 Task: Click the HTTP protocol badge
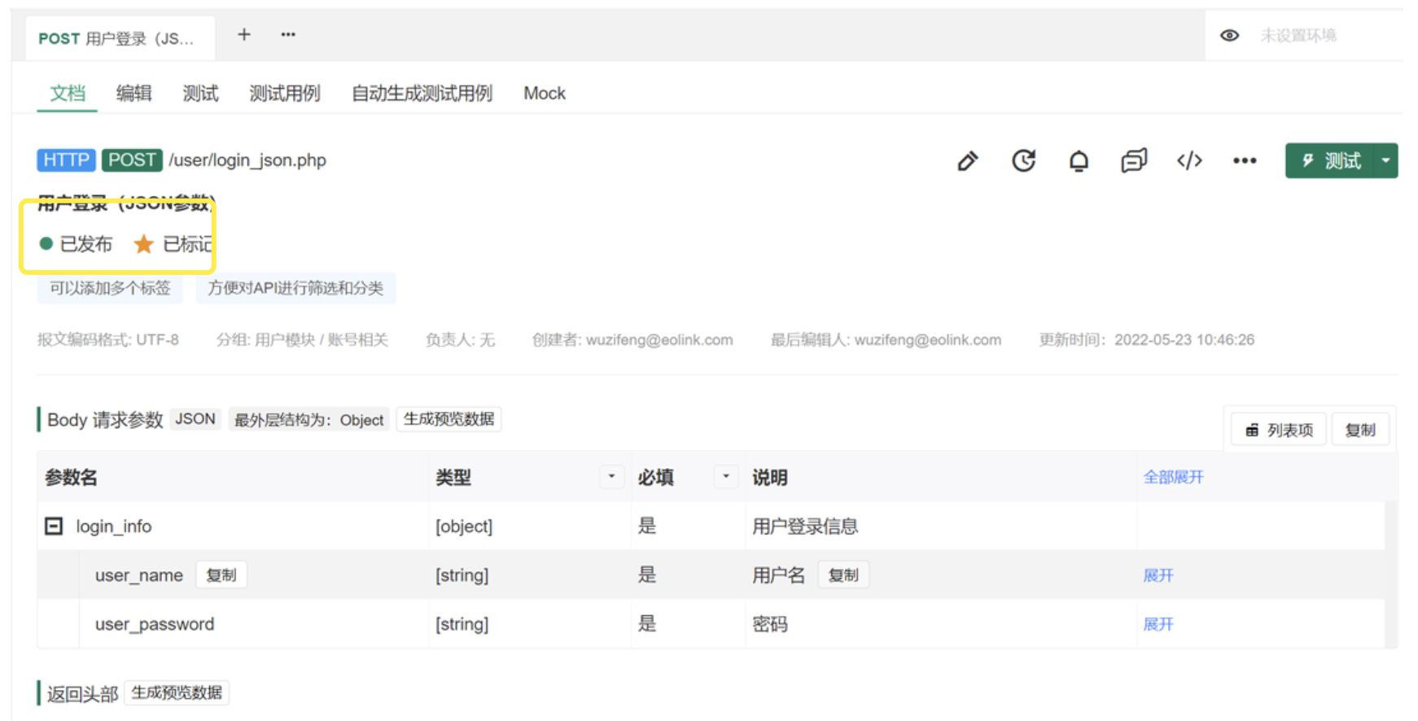(66, 160)
